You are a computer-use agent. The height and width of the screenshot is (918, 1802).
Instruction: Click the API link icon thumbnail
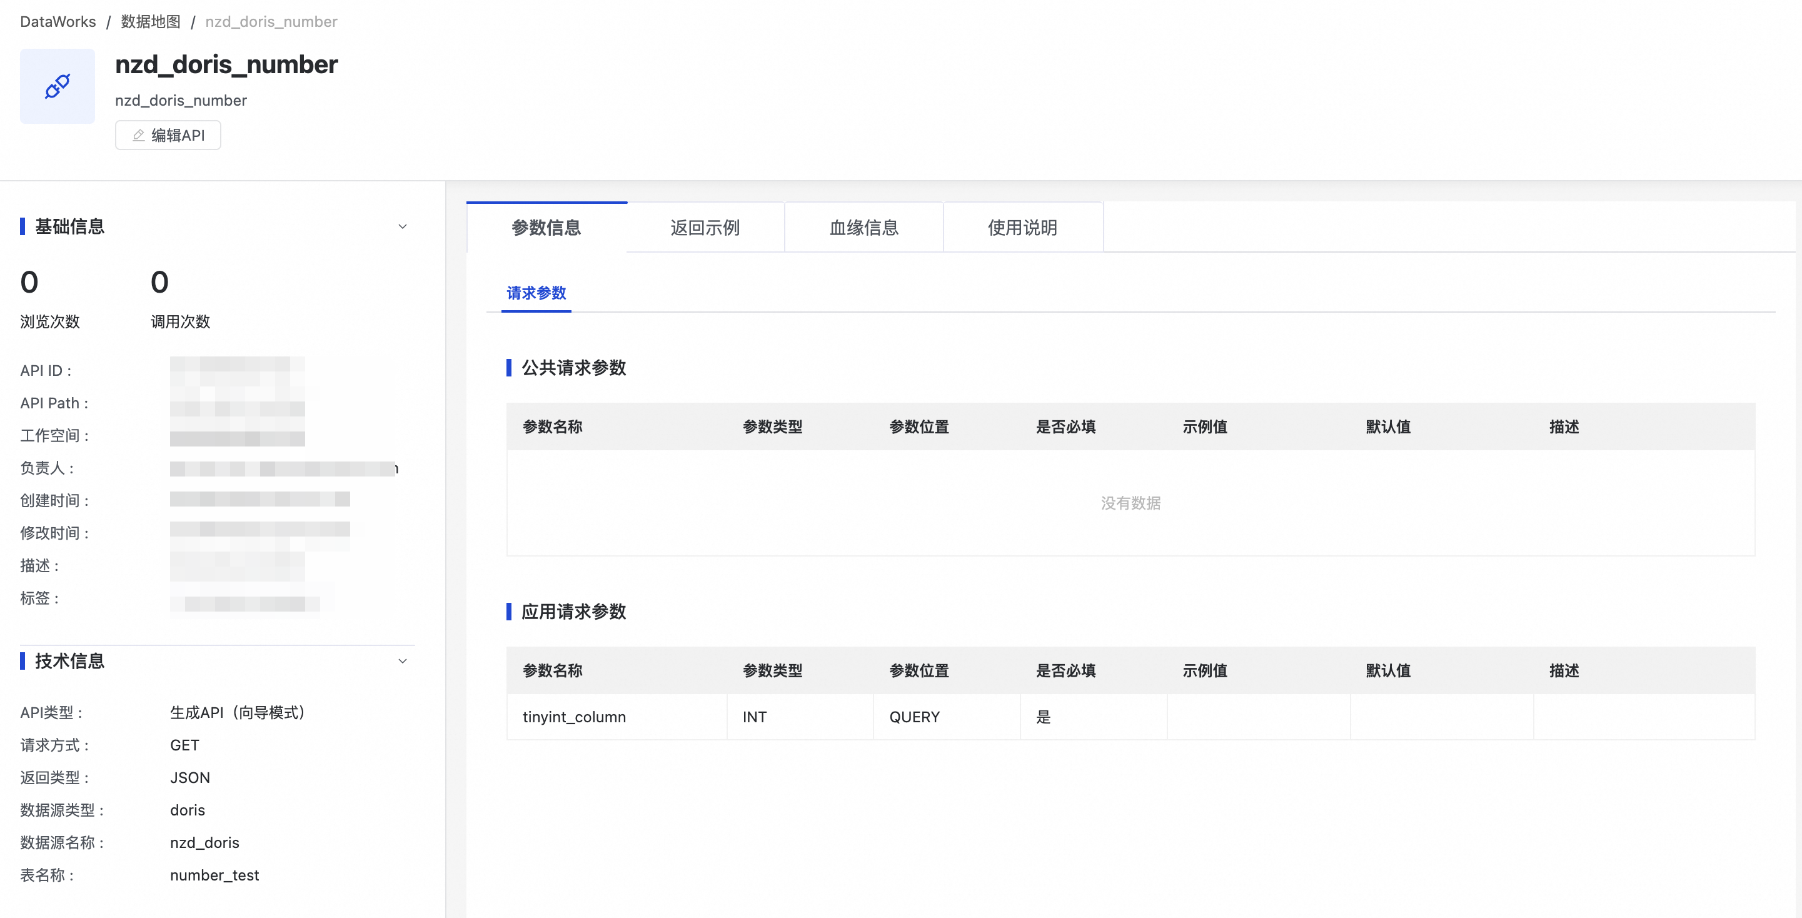(x=58, y=87)
